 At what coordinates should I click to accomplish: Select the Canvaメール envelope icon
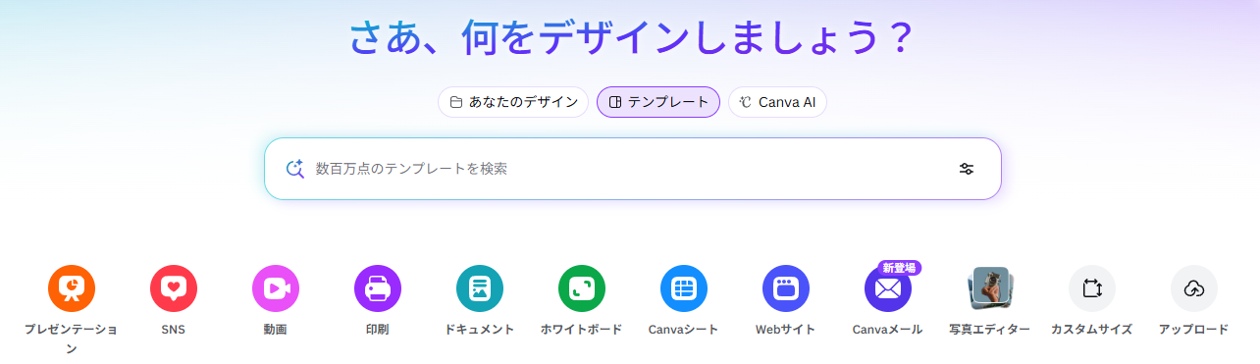(888, 288)
